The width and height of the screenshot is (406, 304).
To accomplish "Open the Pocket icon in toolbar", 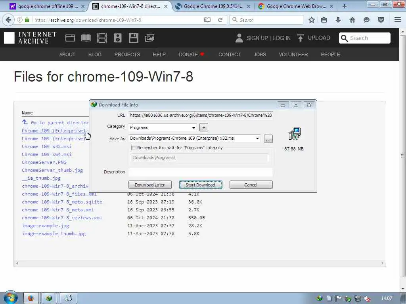I will point(381,20).
